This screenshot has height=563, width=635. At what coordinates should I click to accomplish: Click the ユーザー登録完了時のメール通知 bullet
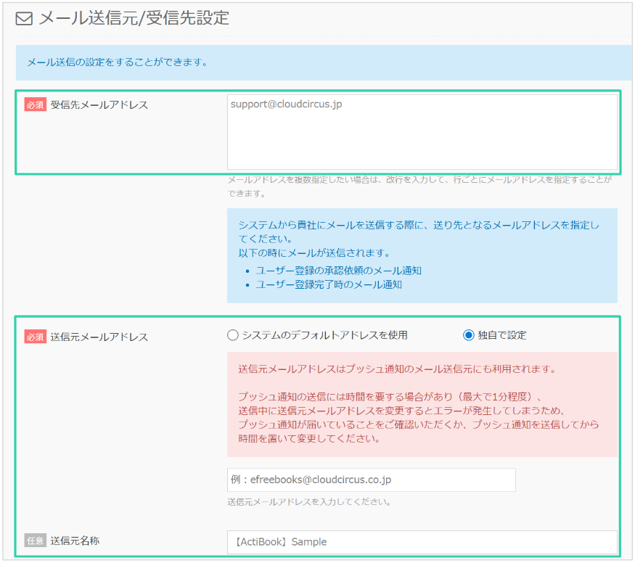[329, 284]
